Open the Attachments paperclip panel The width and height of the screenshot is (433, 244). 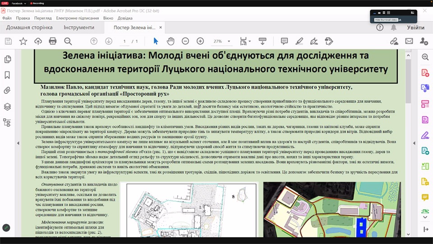click(7, 90)
